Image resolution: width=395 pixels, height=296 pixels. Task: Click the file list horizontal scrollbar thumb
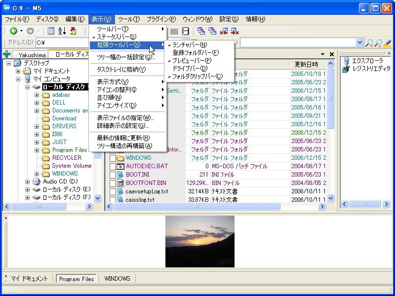pos(197,207)
